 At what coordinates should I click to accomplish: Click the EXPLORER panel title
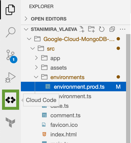click(x=41, y=6)
